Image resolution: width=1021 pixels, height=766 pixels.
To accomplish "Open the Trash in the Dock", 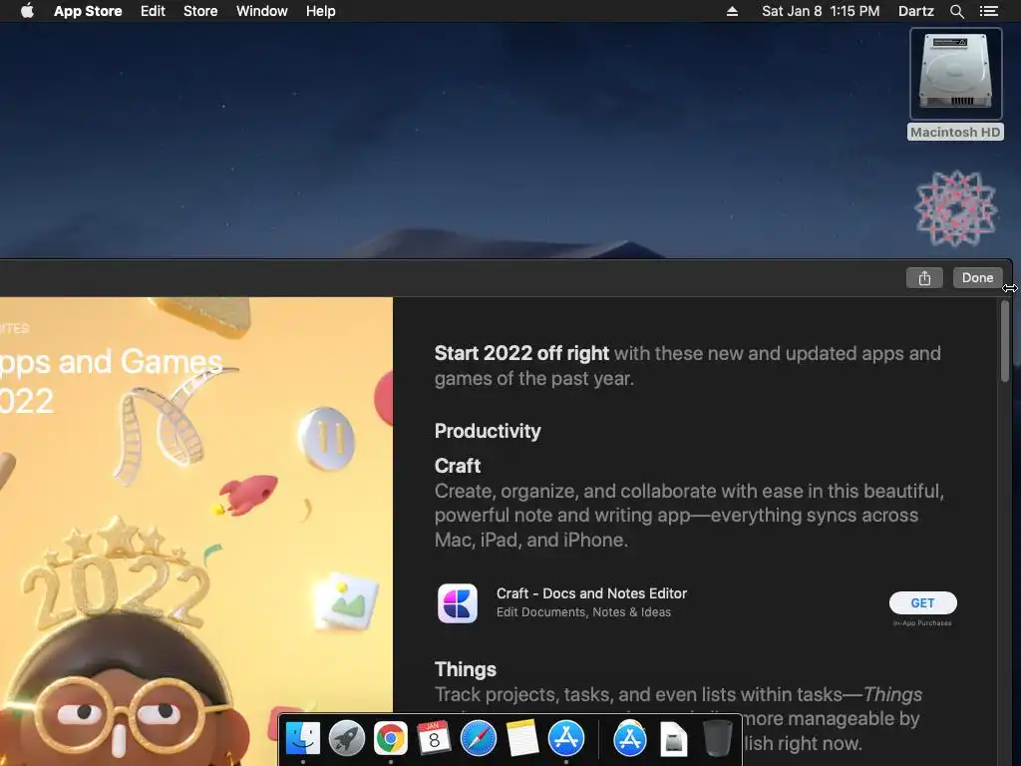I will [x=717, y=739].
